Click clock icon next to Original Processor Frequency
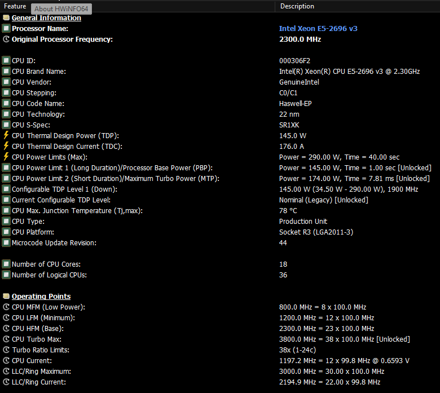The height and width of the screenshot is (393, 440). 6,39
